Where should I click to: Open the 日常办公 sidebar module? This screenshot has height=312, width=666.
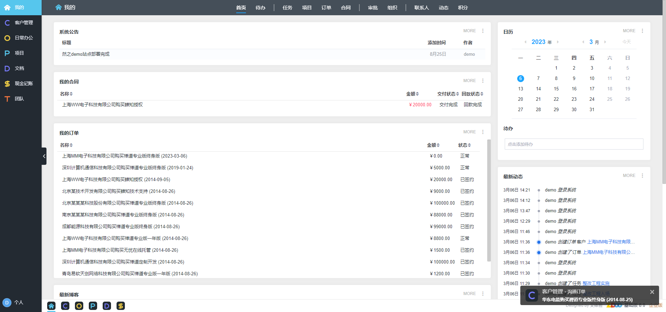[x=21, y=38]
